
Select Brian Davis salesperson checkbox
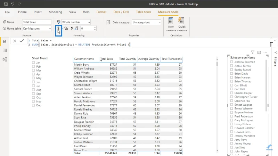[231, 73]
